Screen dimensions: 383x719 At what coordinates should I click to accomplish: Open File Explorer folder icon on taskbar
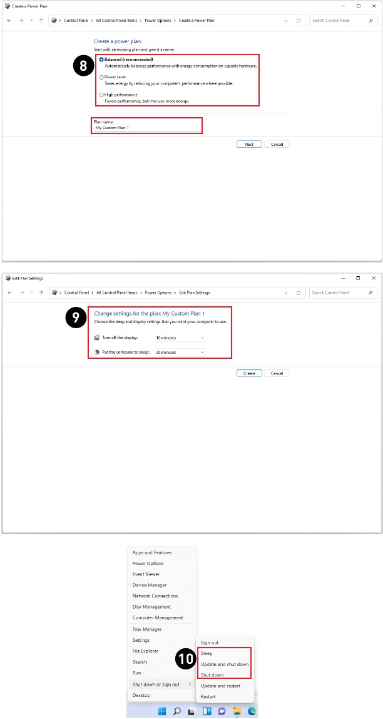tap(237, 711)
